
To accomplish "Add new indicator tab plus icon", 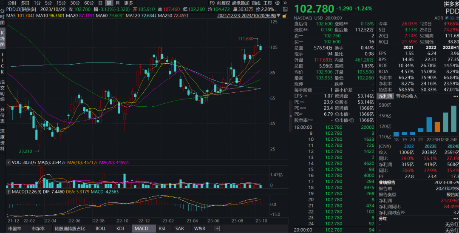I will tap(217, 229).
